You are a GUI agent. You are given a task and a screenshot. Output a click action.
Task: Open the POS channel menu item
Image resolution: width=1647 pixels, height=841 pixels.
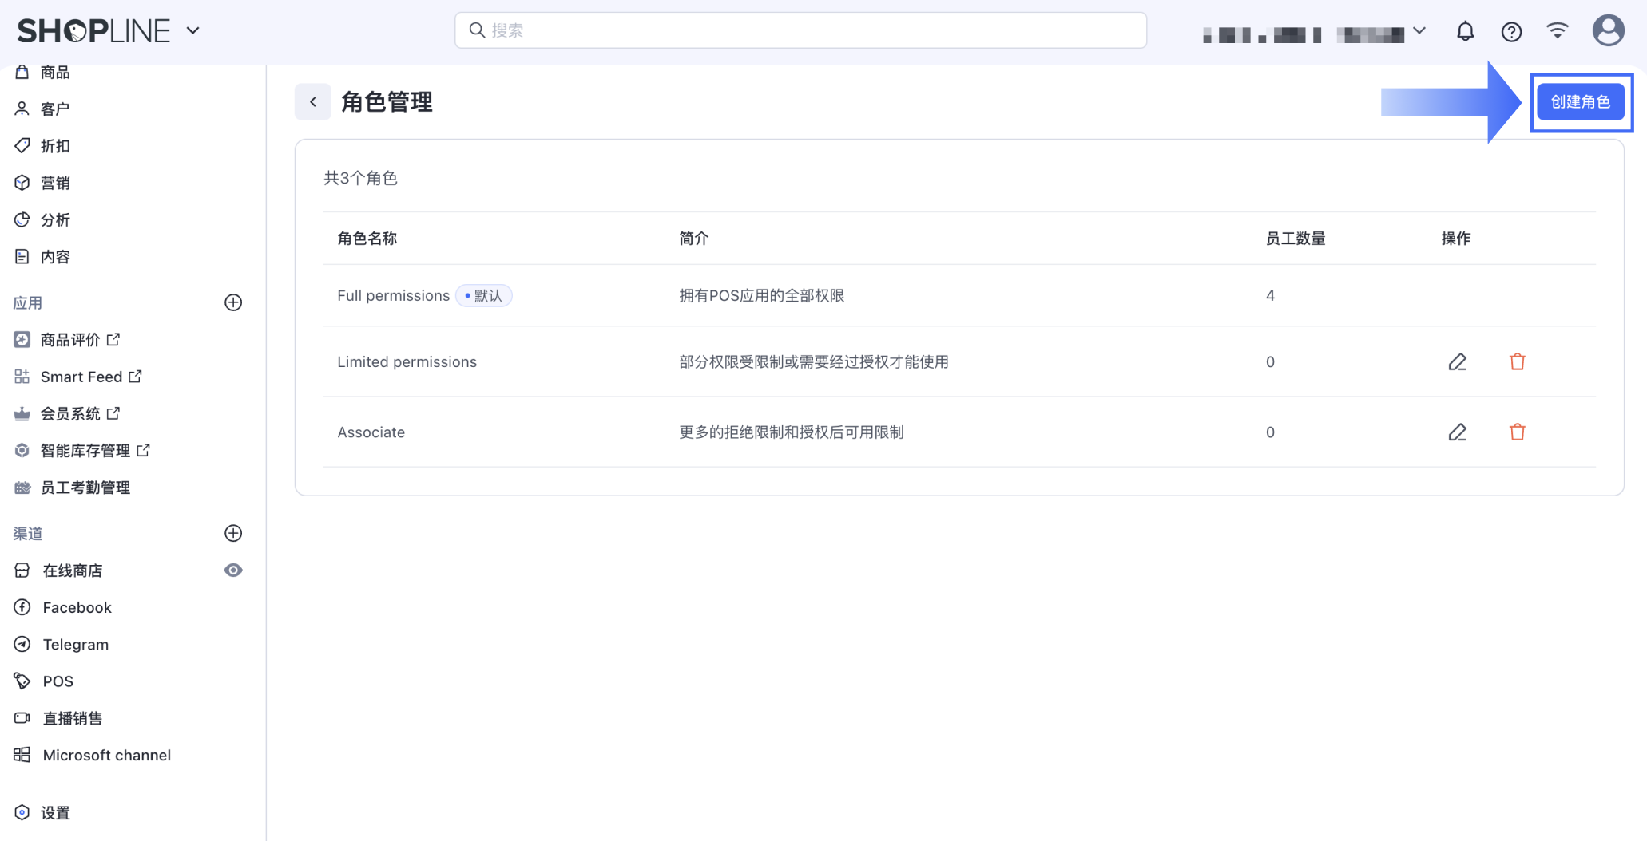point(58,681)
